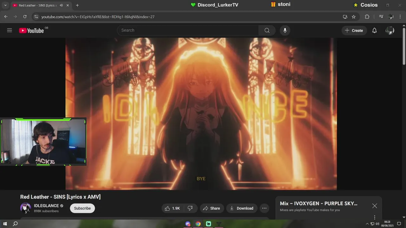Close the Mix playlist panel

375,206
